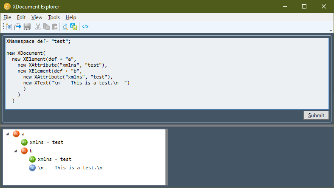The image size is (334, 188).
Task: Select the "b" element label in tree
Action: (31, 151)
